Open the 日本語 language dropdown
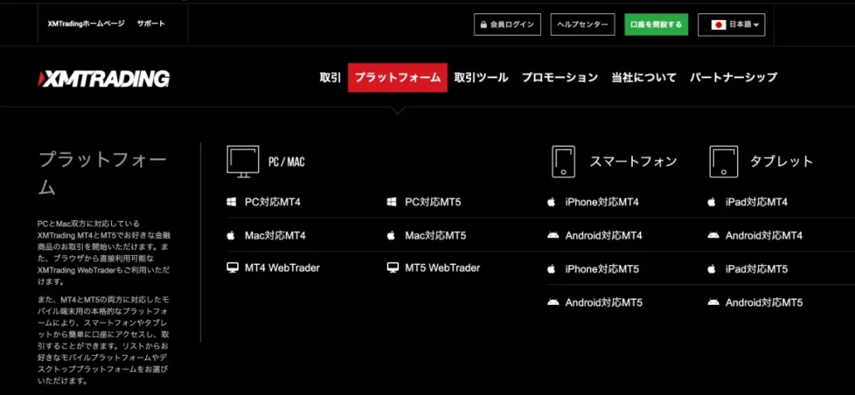 (x=731, y=24)
